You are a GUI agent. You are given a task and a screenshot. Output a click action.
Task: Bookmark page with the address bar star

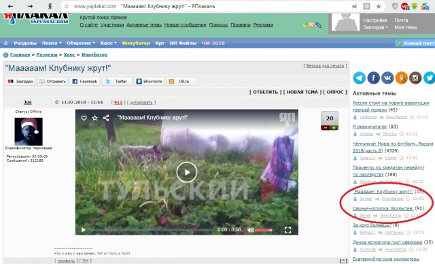pos(379,6)
